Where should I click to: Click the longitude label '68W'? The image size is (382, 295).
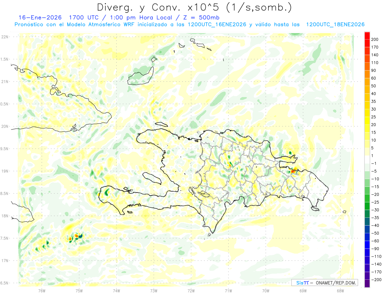[x=340, y=291]
